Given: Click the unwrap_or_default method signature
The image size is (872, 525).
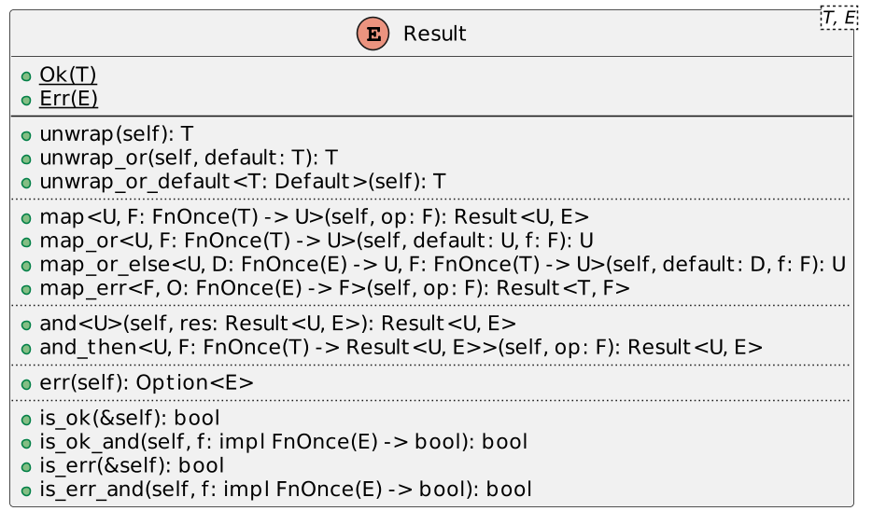Looking at the screenshot, I should (x=243, y=182).
